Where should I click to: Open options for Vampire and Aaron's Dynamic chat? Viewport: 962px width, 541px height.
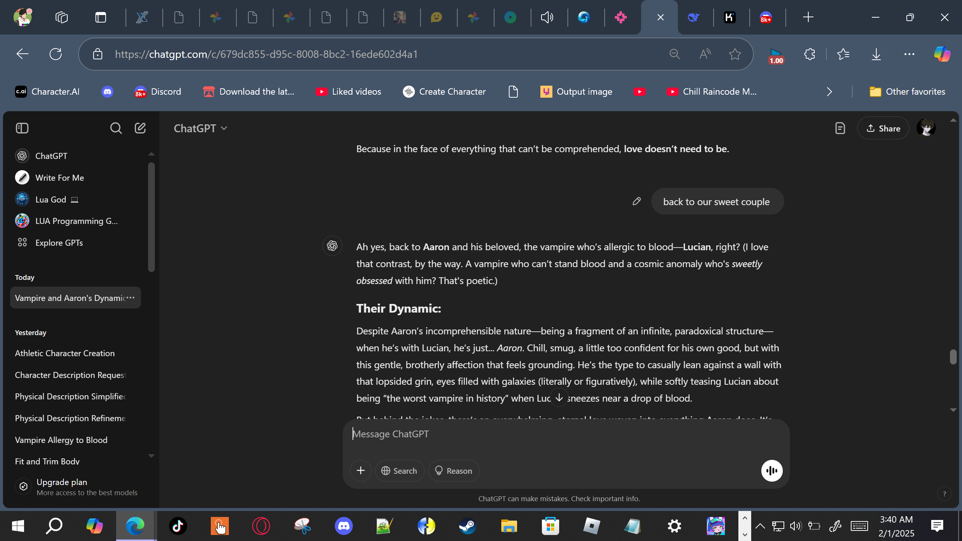pyautogui.click(x=130, y=298)
